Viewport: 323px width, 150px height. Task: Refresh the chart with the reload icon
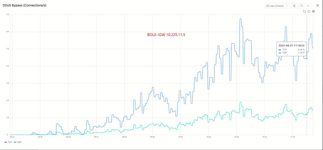(x=302, y=6)
